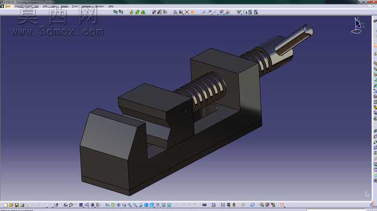Click the Fit All In icon
This screenshot has width=377, height=211.
click(113, 205)
